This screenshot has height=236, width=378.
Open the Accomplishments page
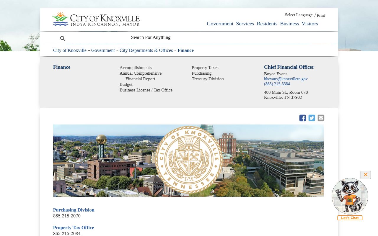(x=136, y=68)
